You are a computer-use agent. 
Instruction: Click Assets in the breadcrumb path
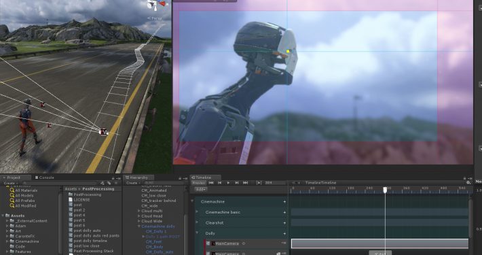(x=71, y=189)
